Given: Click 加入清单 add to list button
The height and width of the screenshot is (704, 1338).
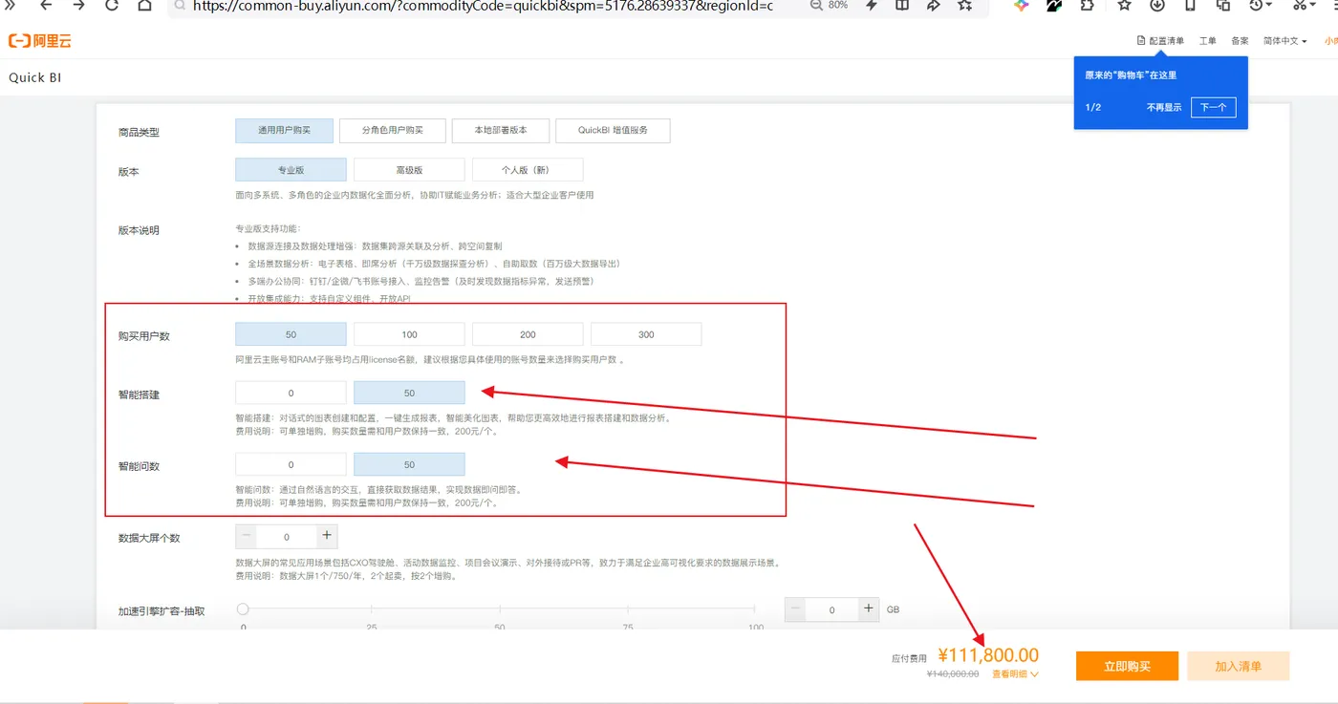Looking at the screenshot, I should (1238, 666).
